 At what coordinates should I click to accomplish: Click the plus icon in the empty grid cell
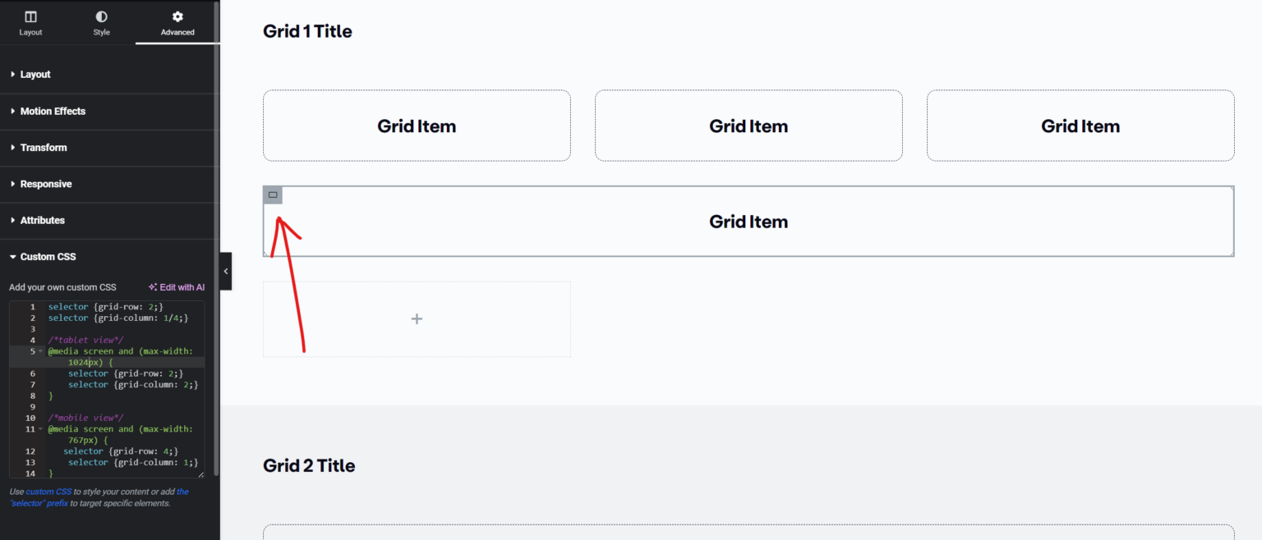click(x=417, y=318)
